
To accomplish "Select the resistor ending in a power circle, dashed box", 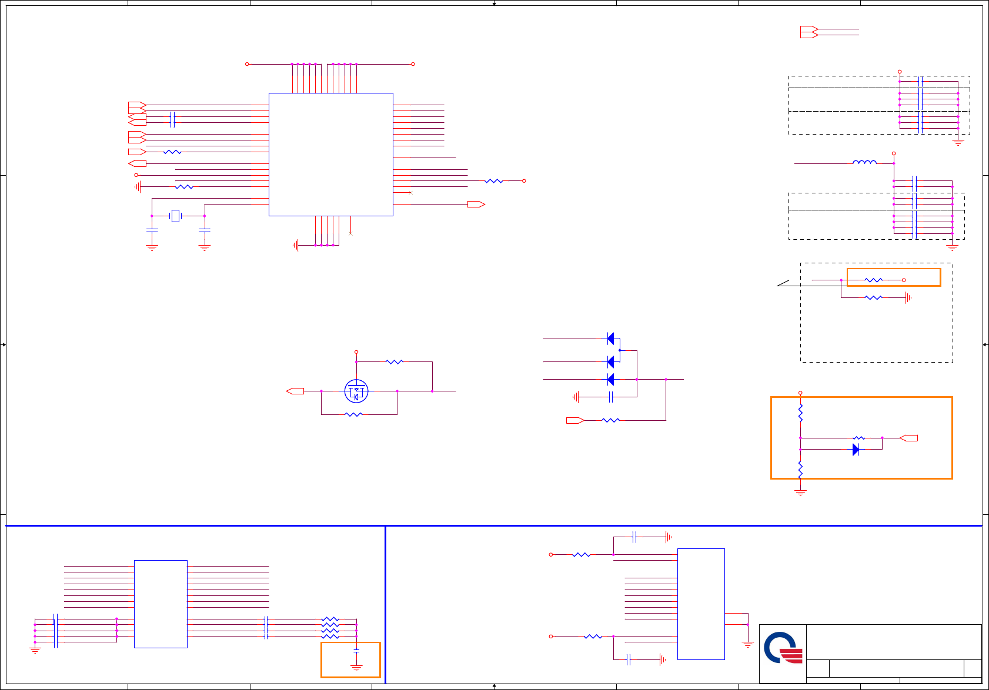I will 874,280.
